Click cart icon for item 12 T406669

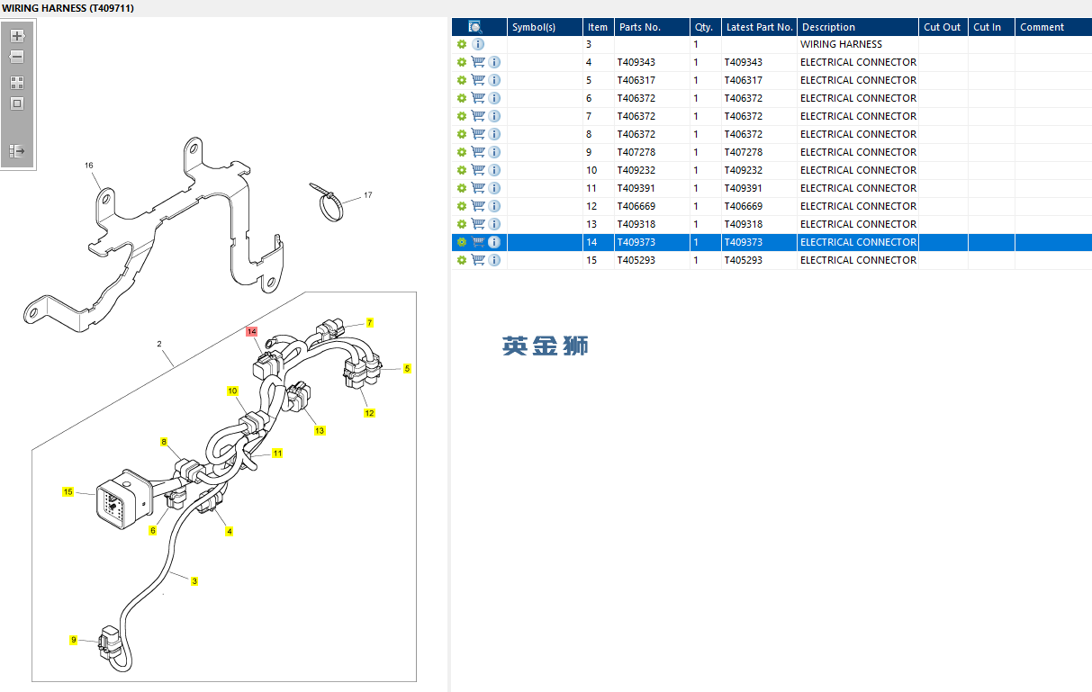(478, 206)
